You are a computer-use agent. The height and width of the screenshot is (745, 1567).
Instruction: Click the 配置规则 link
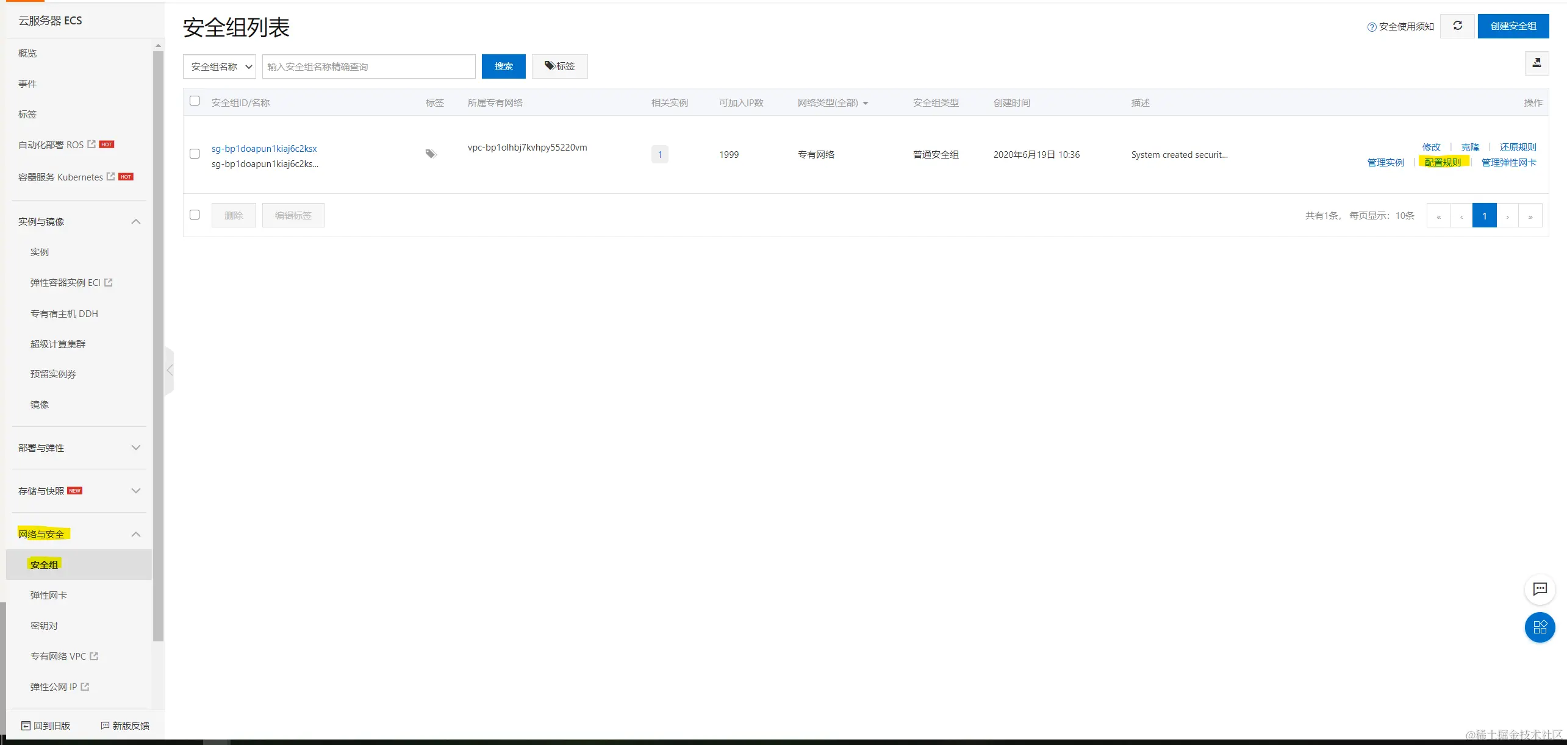[1443, 162]
